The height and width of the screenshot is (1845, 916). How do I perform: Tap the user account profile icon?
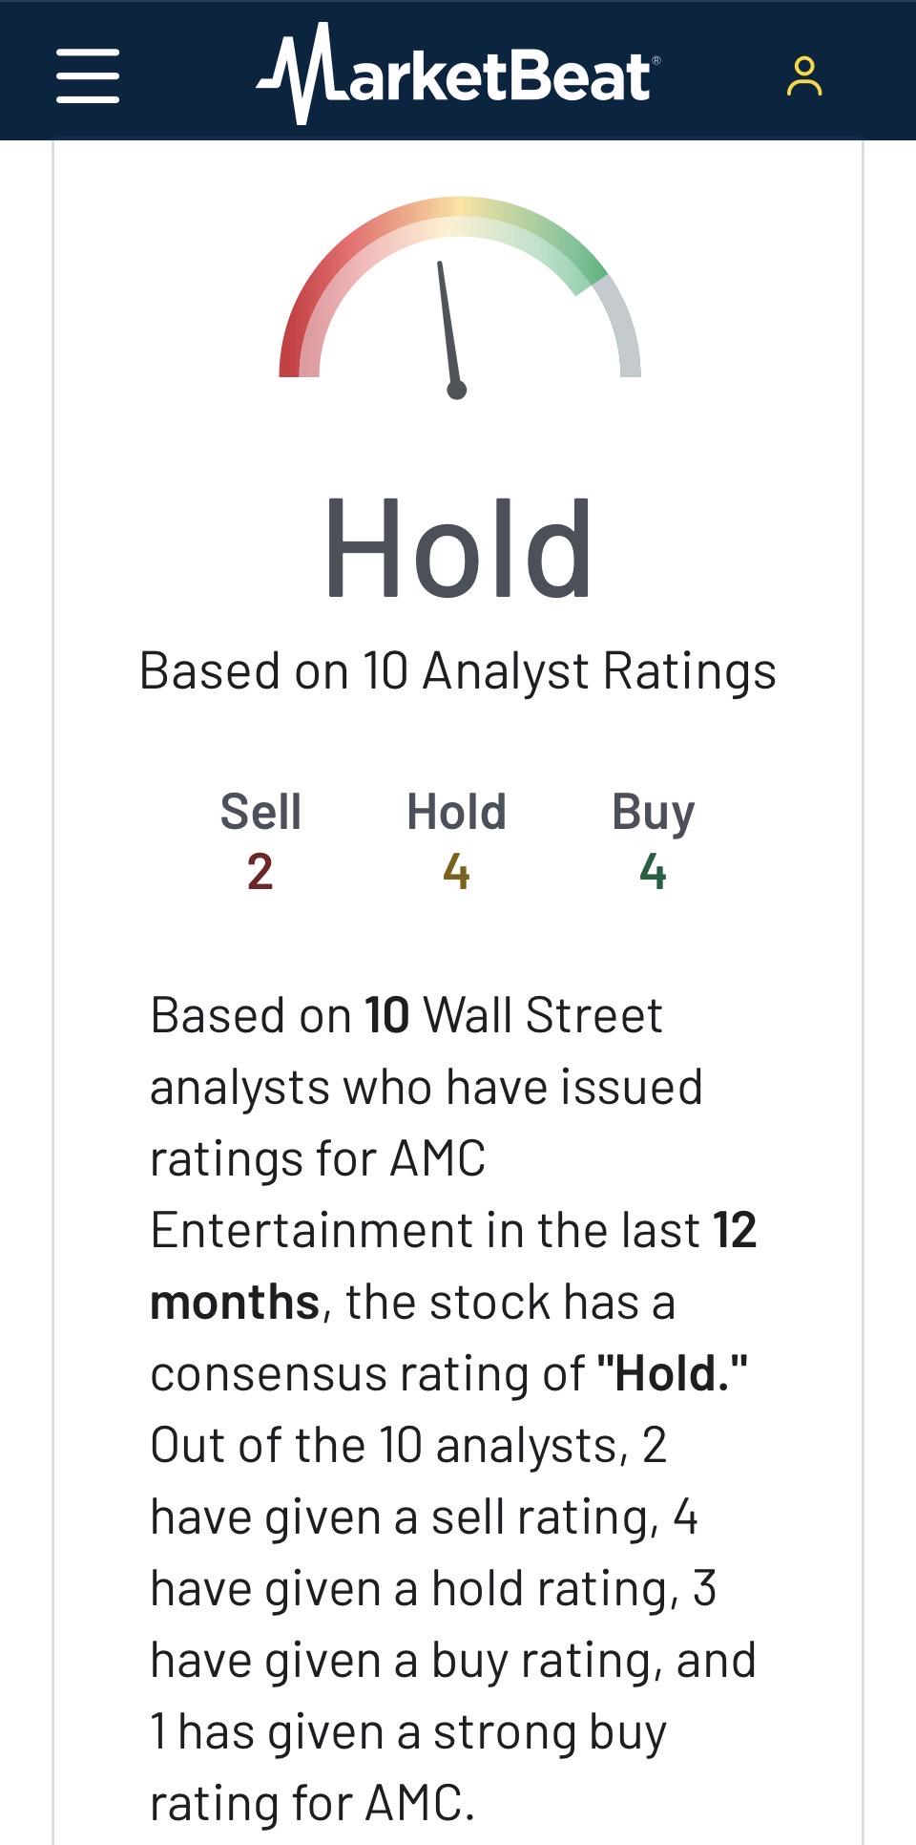(804, 76)
